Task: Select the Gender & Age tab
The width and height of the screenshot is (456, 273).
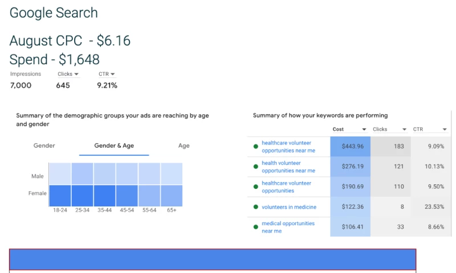Action: click(x=114, y=146)
